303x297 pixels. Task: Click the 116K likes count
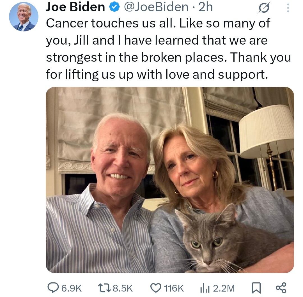coord(173,288)
